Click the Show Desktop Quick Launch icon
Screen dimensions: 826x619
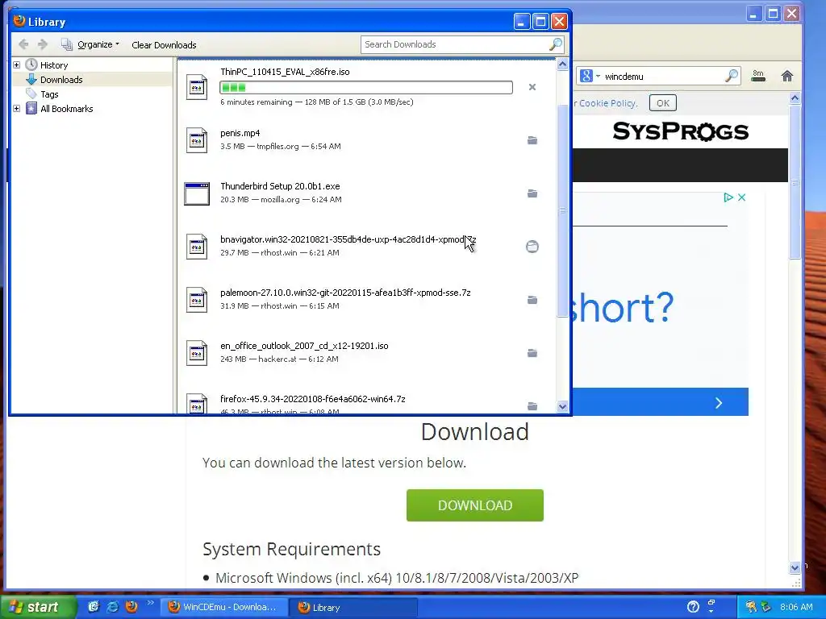[94, 607]
